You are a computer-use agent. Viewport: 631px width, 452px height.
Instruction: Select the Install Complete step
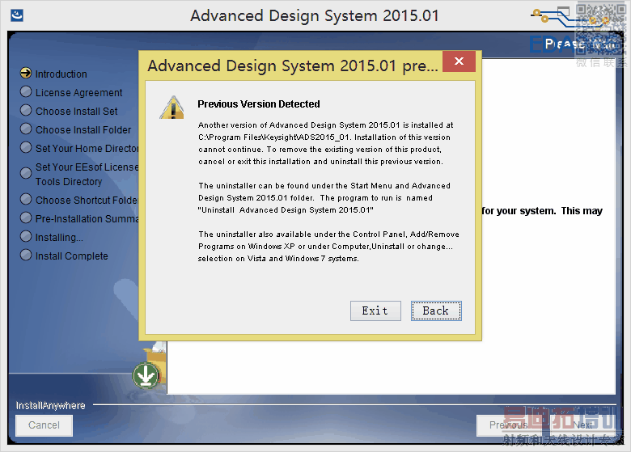[65, 256]
